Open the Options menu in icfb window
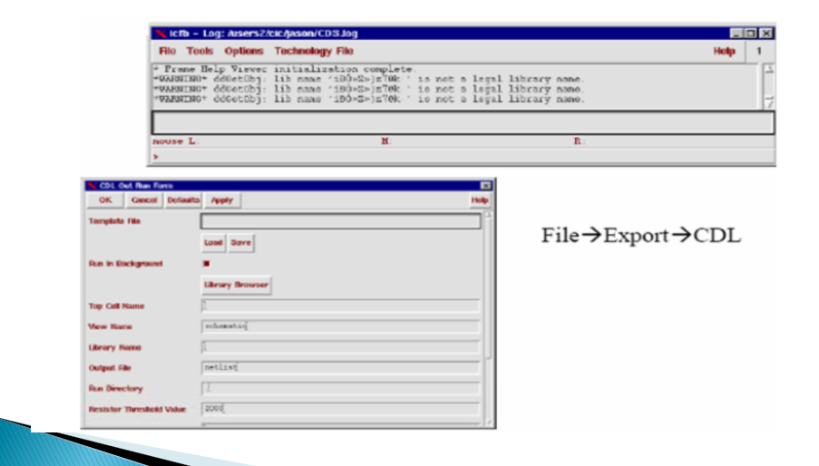 tap(244, 51)
